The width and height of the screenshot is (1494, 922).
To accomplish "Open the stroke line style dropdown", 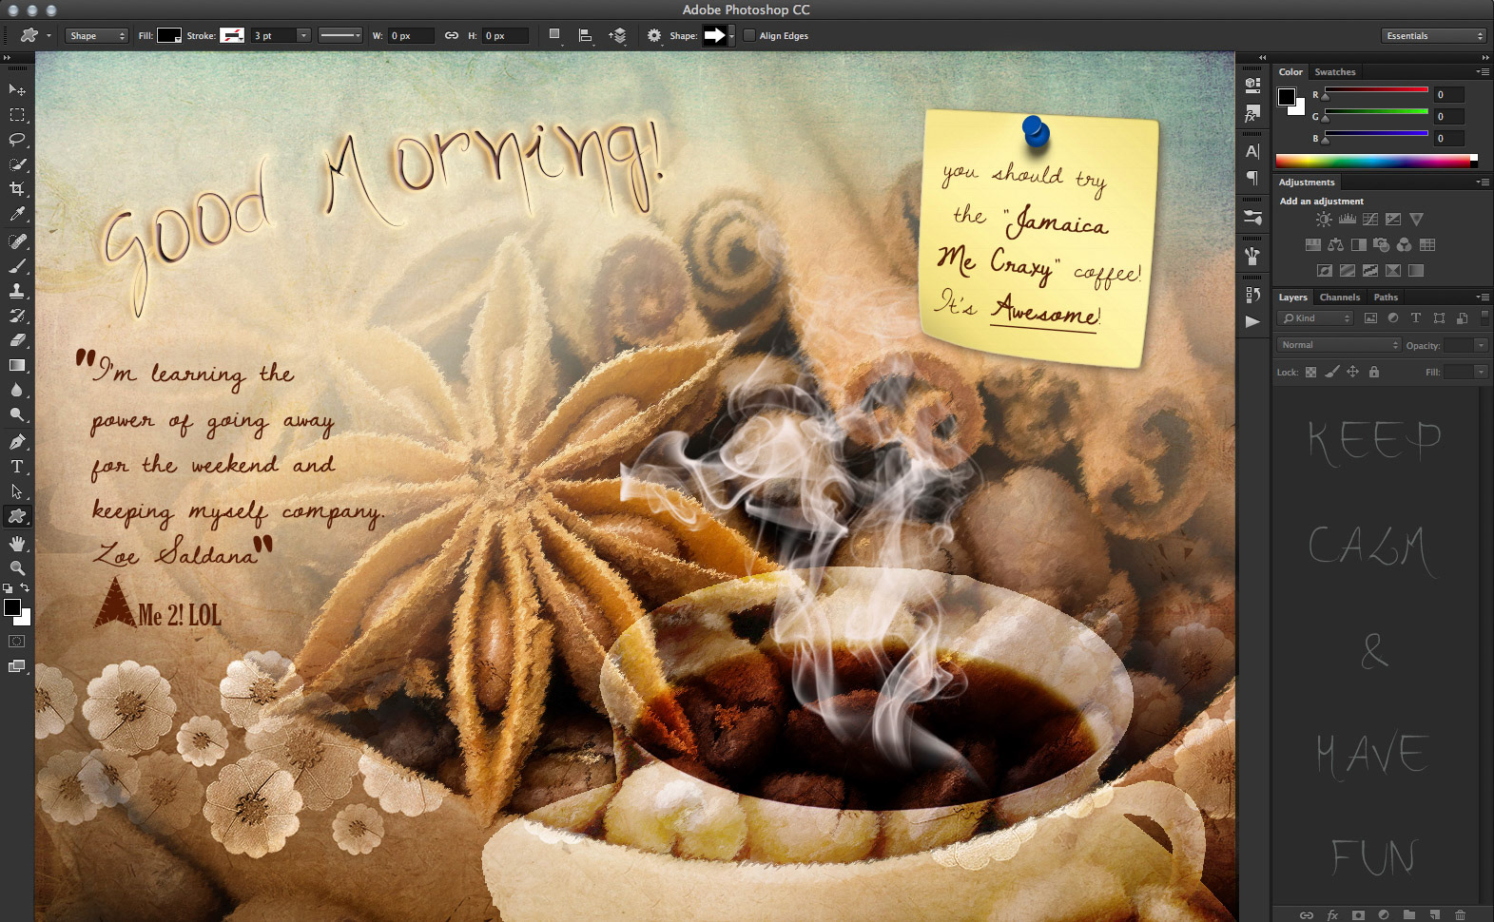I will [x=340, y=36].
